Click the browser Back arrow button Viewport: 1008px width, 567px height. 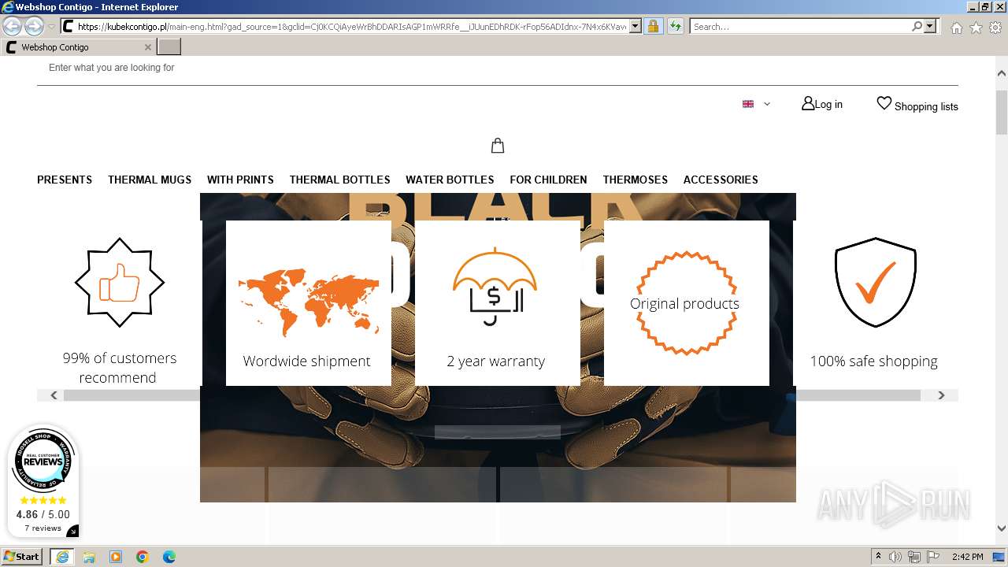click(x=13, y=27)
